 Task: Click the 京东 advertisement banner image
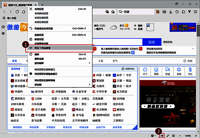point(167,104)
